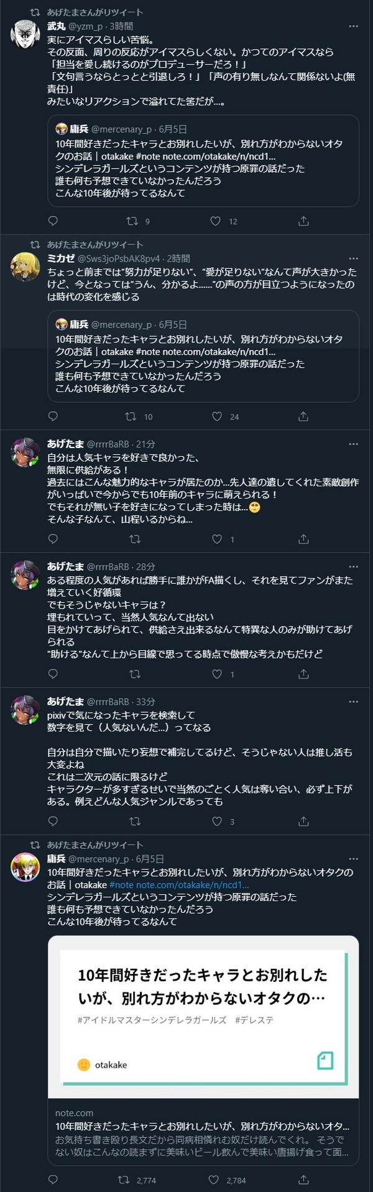Reply to 武丸's tweet

(x=53, y=221)
